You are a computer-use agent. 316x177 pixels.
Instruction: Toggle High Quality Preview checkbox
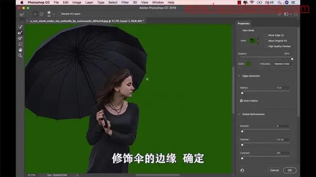(266, 46)
